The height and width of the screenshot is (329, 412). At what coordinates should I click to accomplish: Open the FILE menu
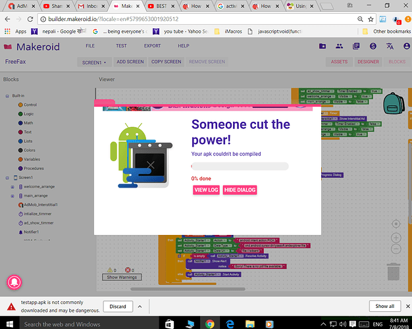tap(90, 46)
